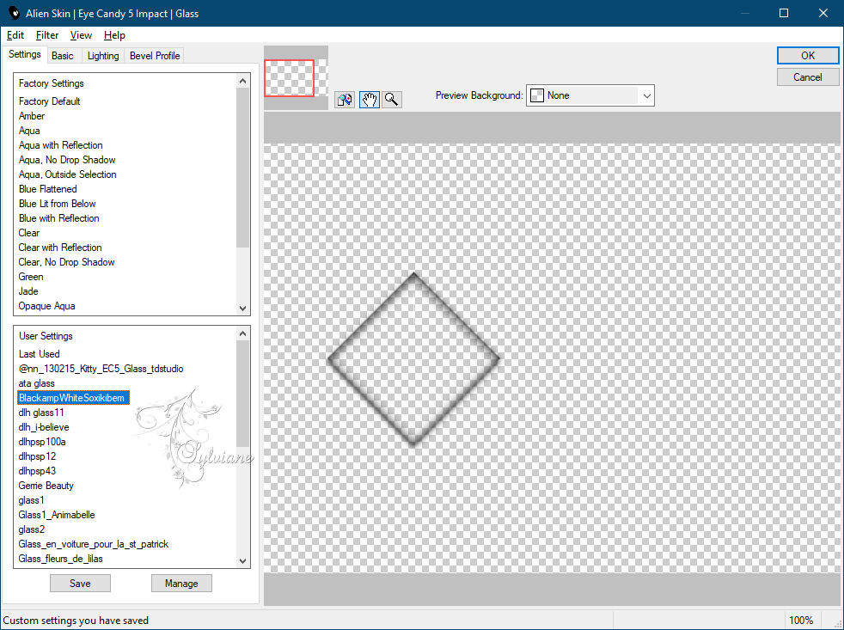The image size is (844, 630).
Task: Select Blue with Reflection preset
Action: pyautogui.click(x=58, y=217)
